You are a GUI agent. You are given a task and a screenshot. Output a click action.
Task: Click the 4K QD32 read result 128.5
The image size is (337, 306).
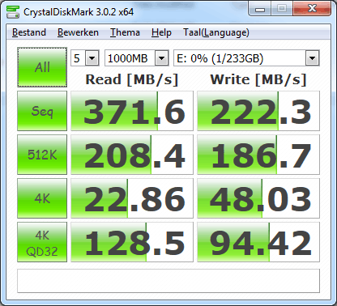(x=132, y=242)
